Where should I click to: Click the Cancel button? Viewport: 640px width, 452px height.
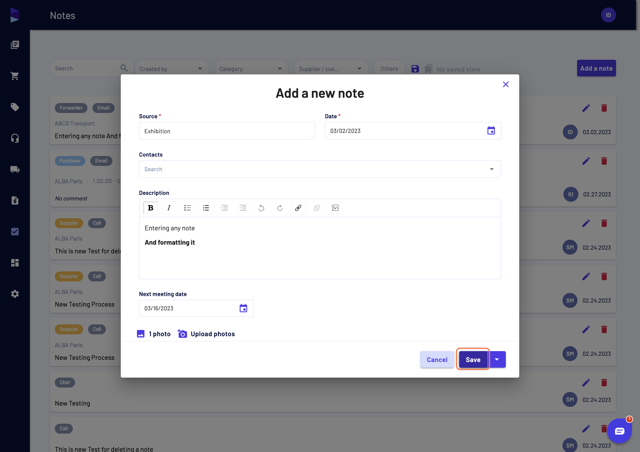[437, 360]
